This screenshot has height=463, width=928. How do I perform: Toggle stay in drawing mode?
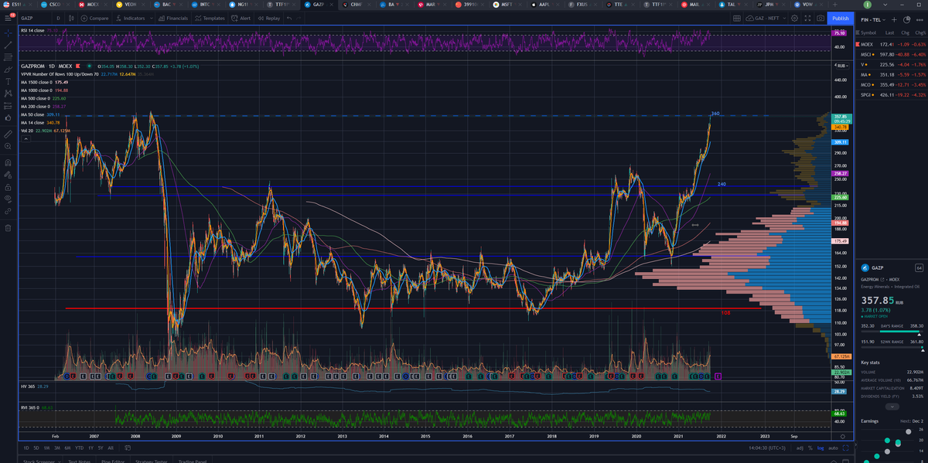[x=8, y=175]
